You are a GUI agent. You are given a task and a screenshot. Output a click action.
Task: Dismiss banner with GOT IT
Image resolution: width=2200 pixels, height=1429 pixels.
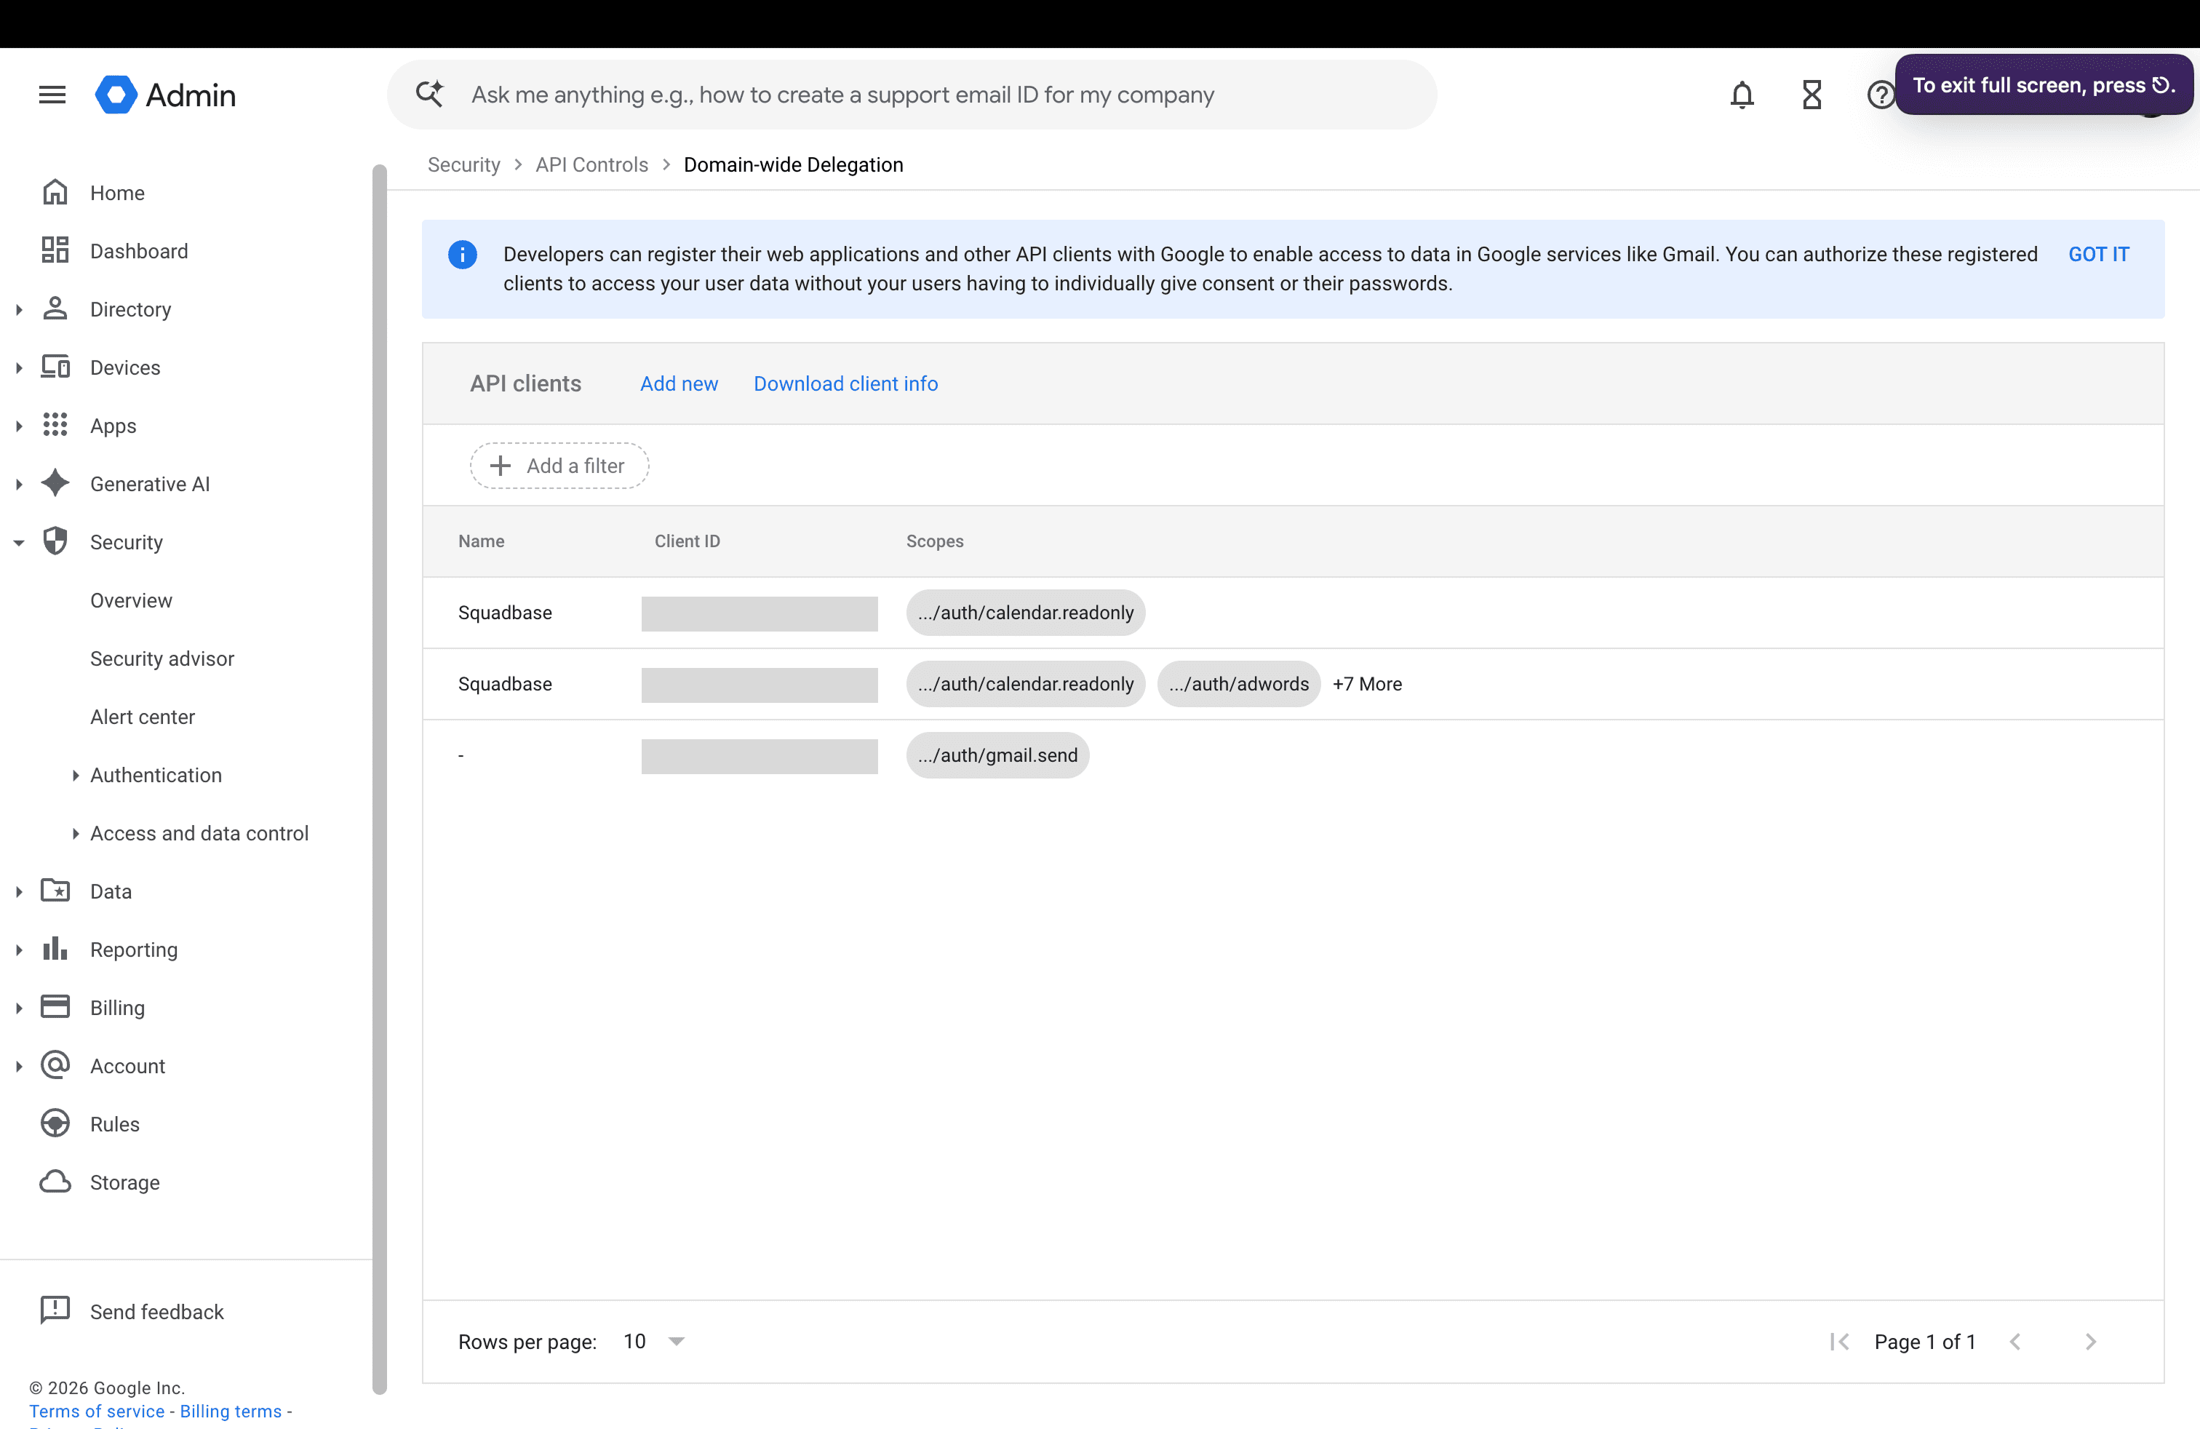(x=2098, y=254)
